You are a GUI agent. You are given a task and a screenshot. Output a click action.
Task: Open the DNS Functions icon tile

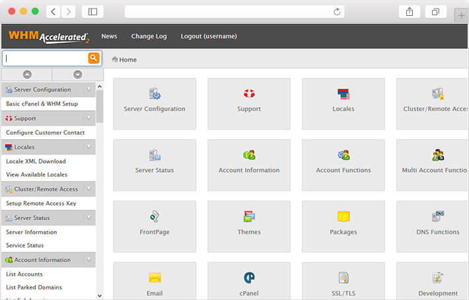433,226
